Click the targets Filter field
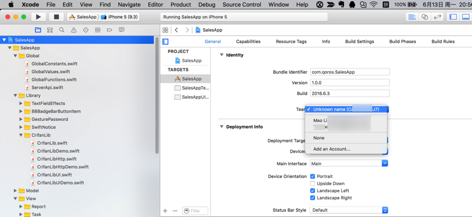The image size is (472, 217). (x=195, y=211)
